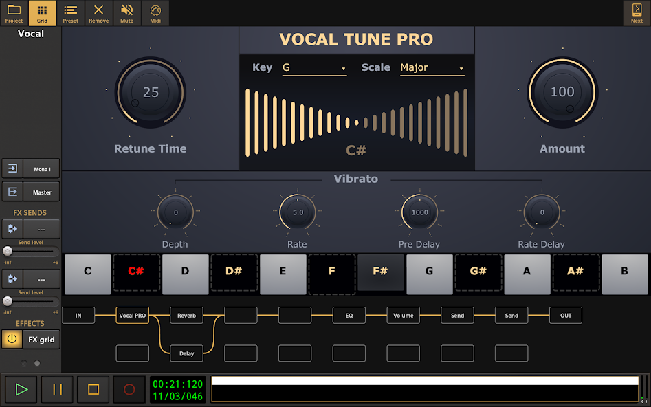Mute the track using the toolbar Mute icon
Screen dimensions: 651x407
coord(126,13)
